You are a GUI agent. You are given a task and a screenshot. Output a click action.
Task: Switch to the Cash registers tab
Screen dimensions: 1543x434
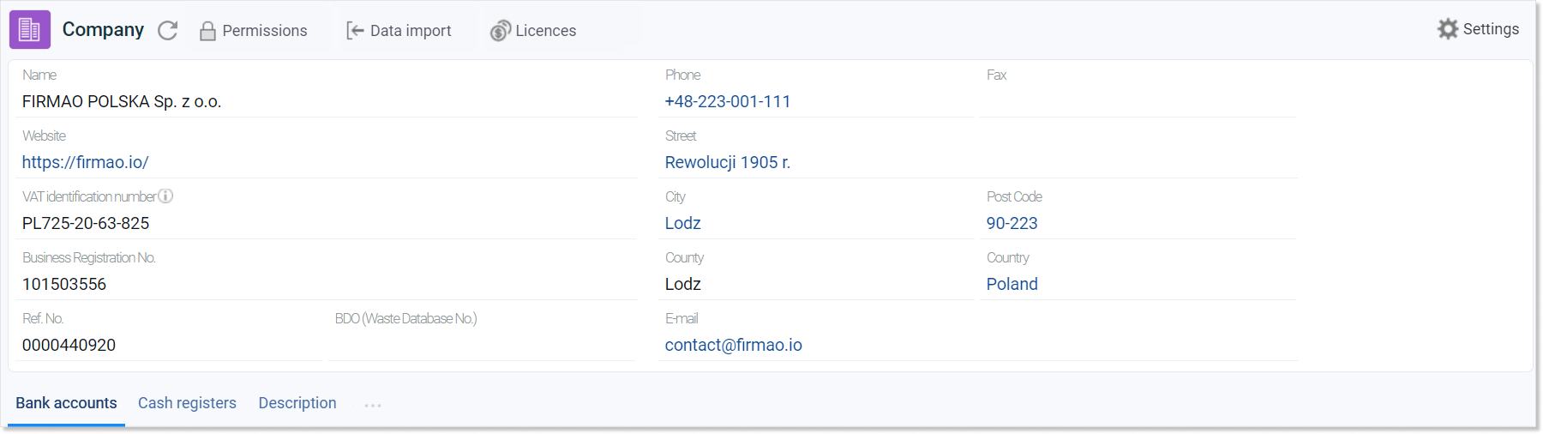pyautogui.click(x=187, y=403)
